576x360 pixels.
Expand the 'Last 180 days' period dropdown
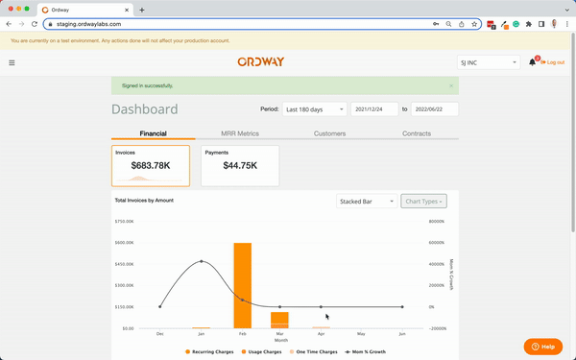[x=315, y=109]
